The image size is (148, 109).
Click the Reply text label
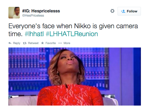(17, 43)
